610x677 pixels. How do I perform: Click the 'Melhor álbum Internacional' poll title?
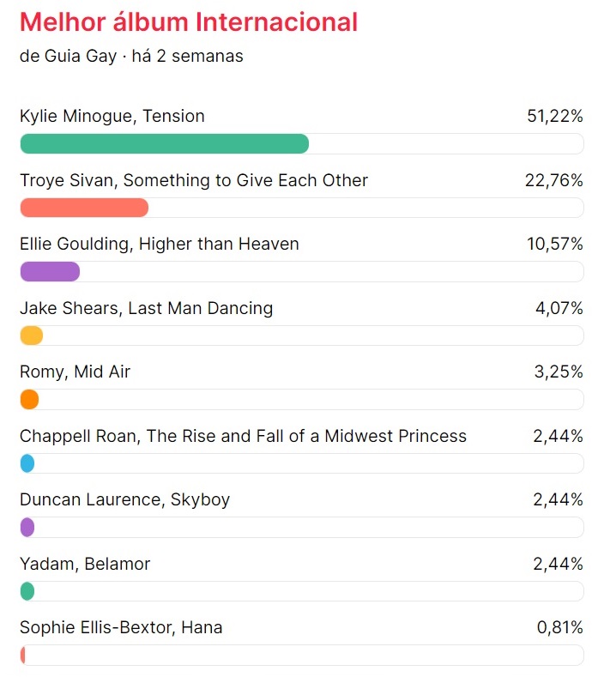189,22
